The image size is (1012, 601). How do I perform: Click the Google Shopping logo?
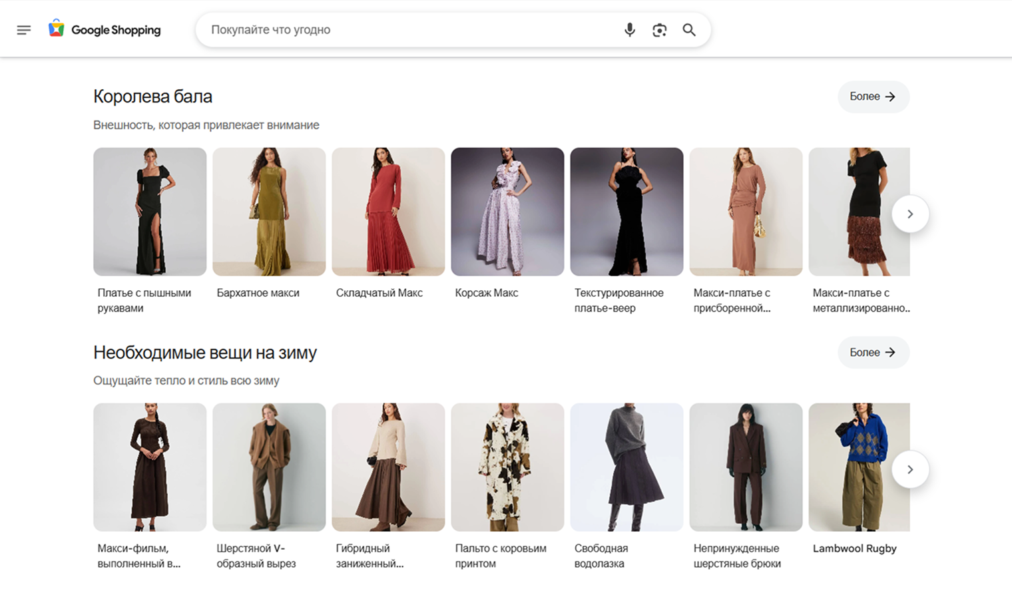(x=105, y=30)
